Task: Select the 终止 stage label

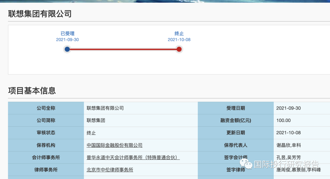Action: [x=179, y=33]
